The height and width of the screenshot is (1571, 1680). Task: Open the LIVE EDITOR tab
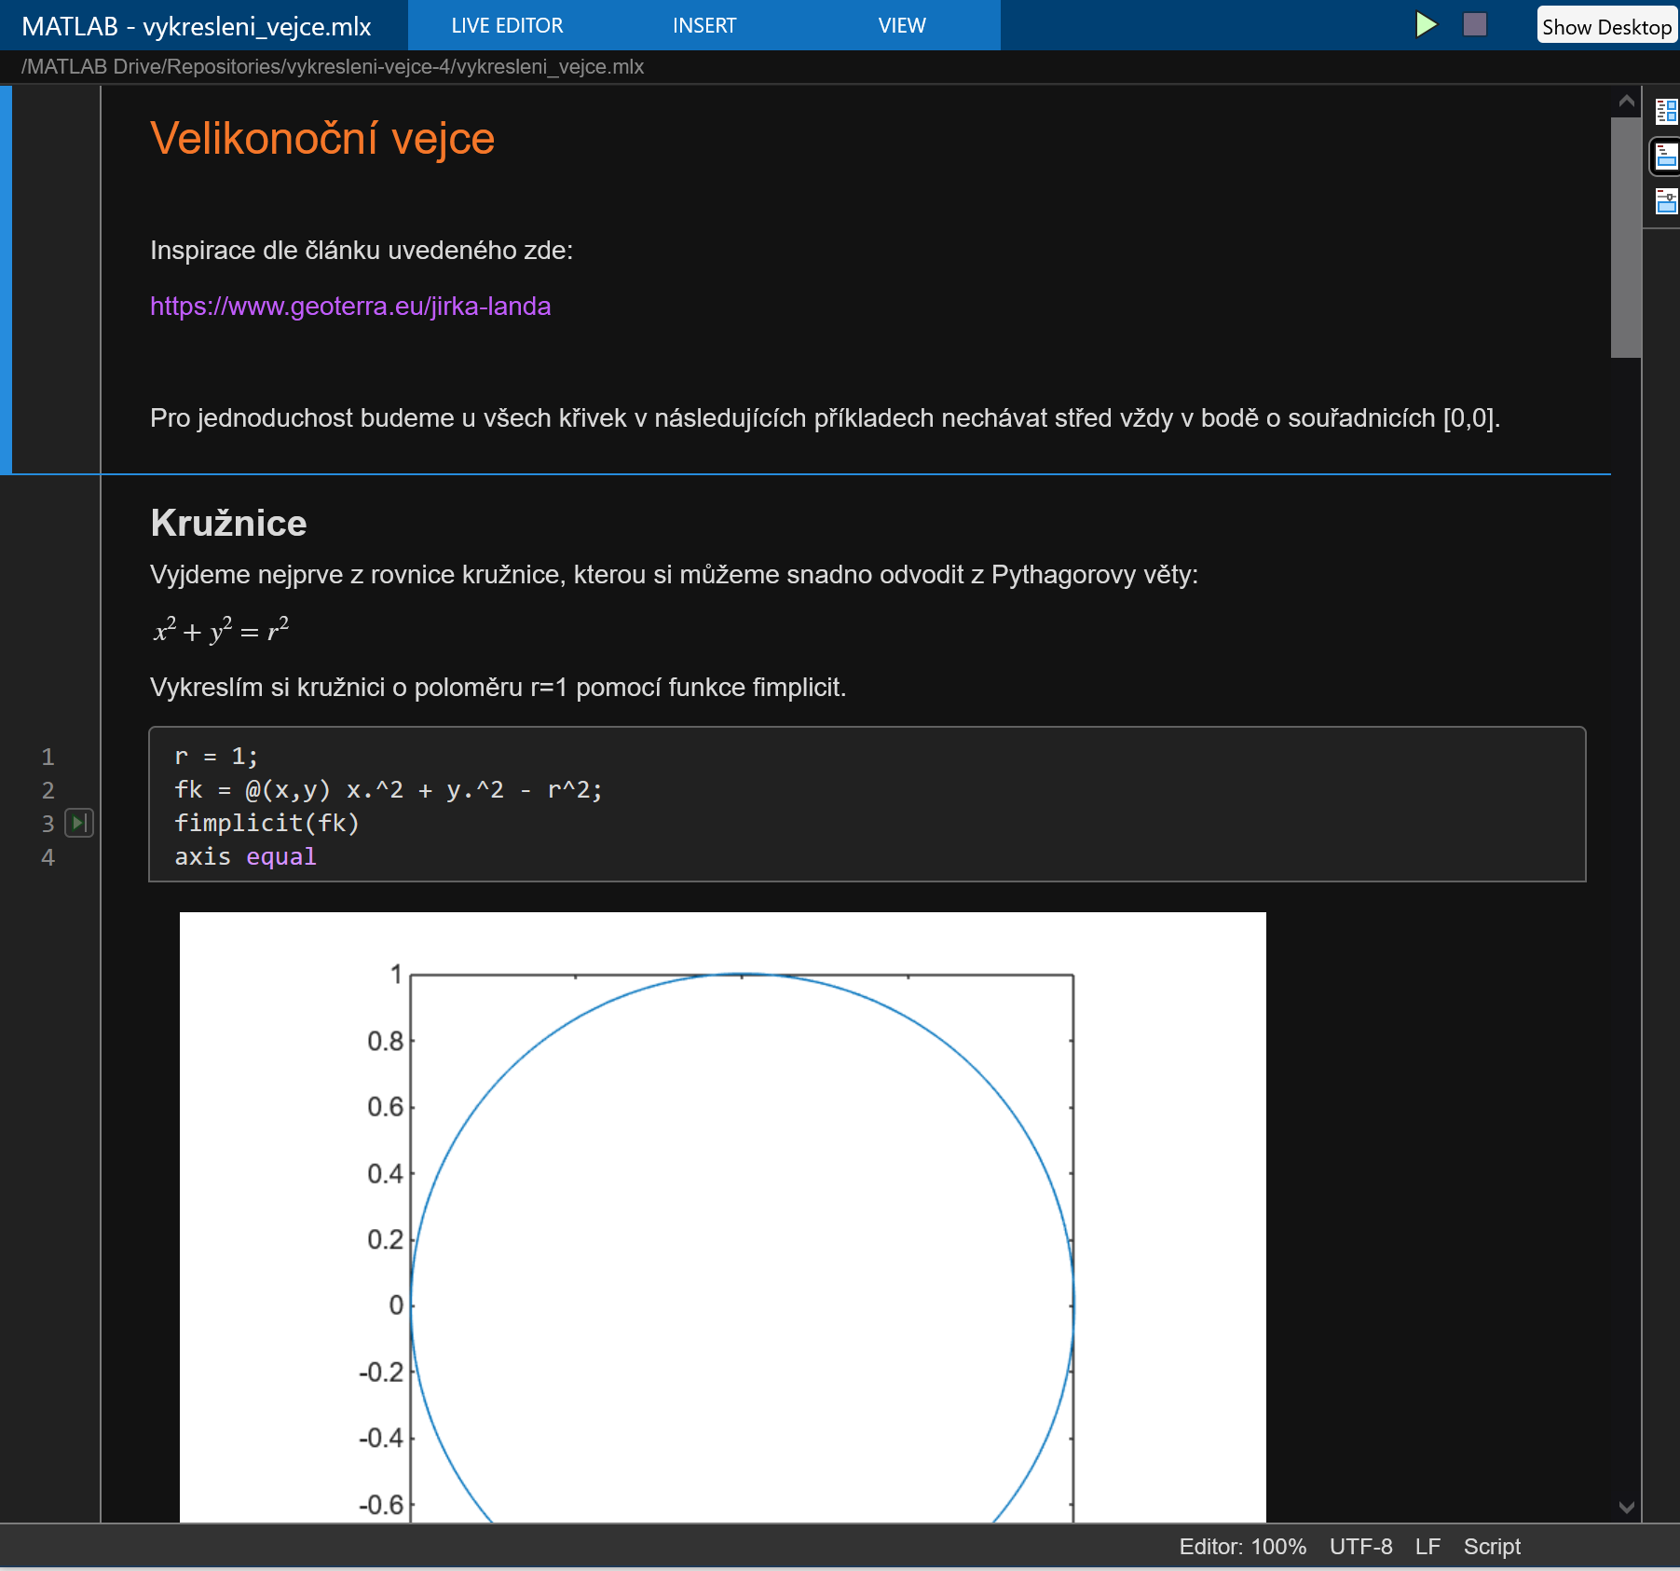[x=507, y=25]
